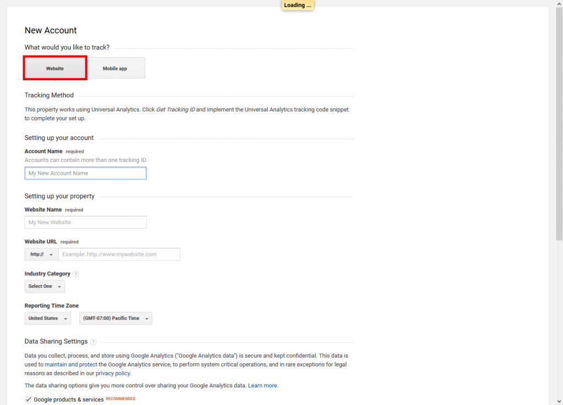
Task: Select the Website tracking option
Action: click(54, 68)
